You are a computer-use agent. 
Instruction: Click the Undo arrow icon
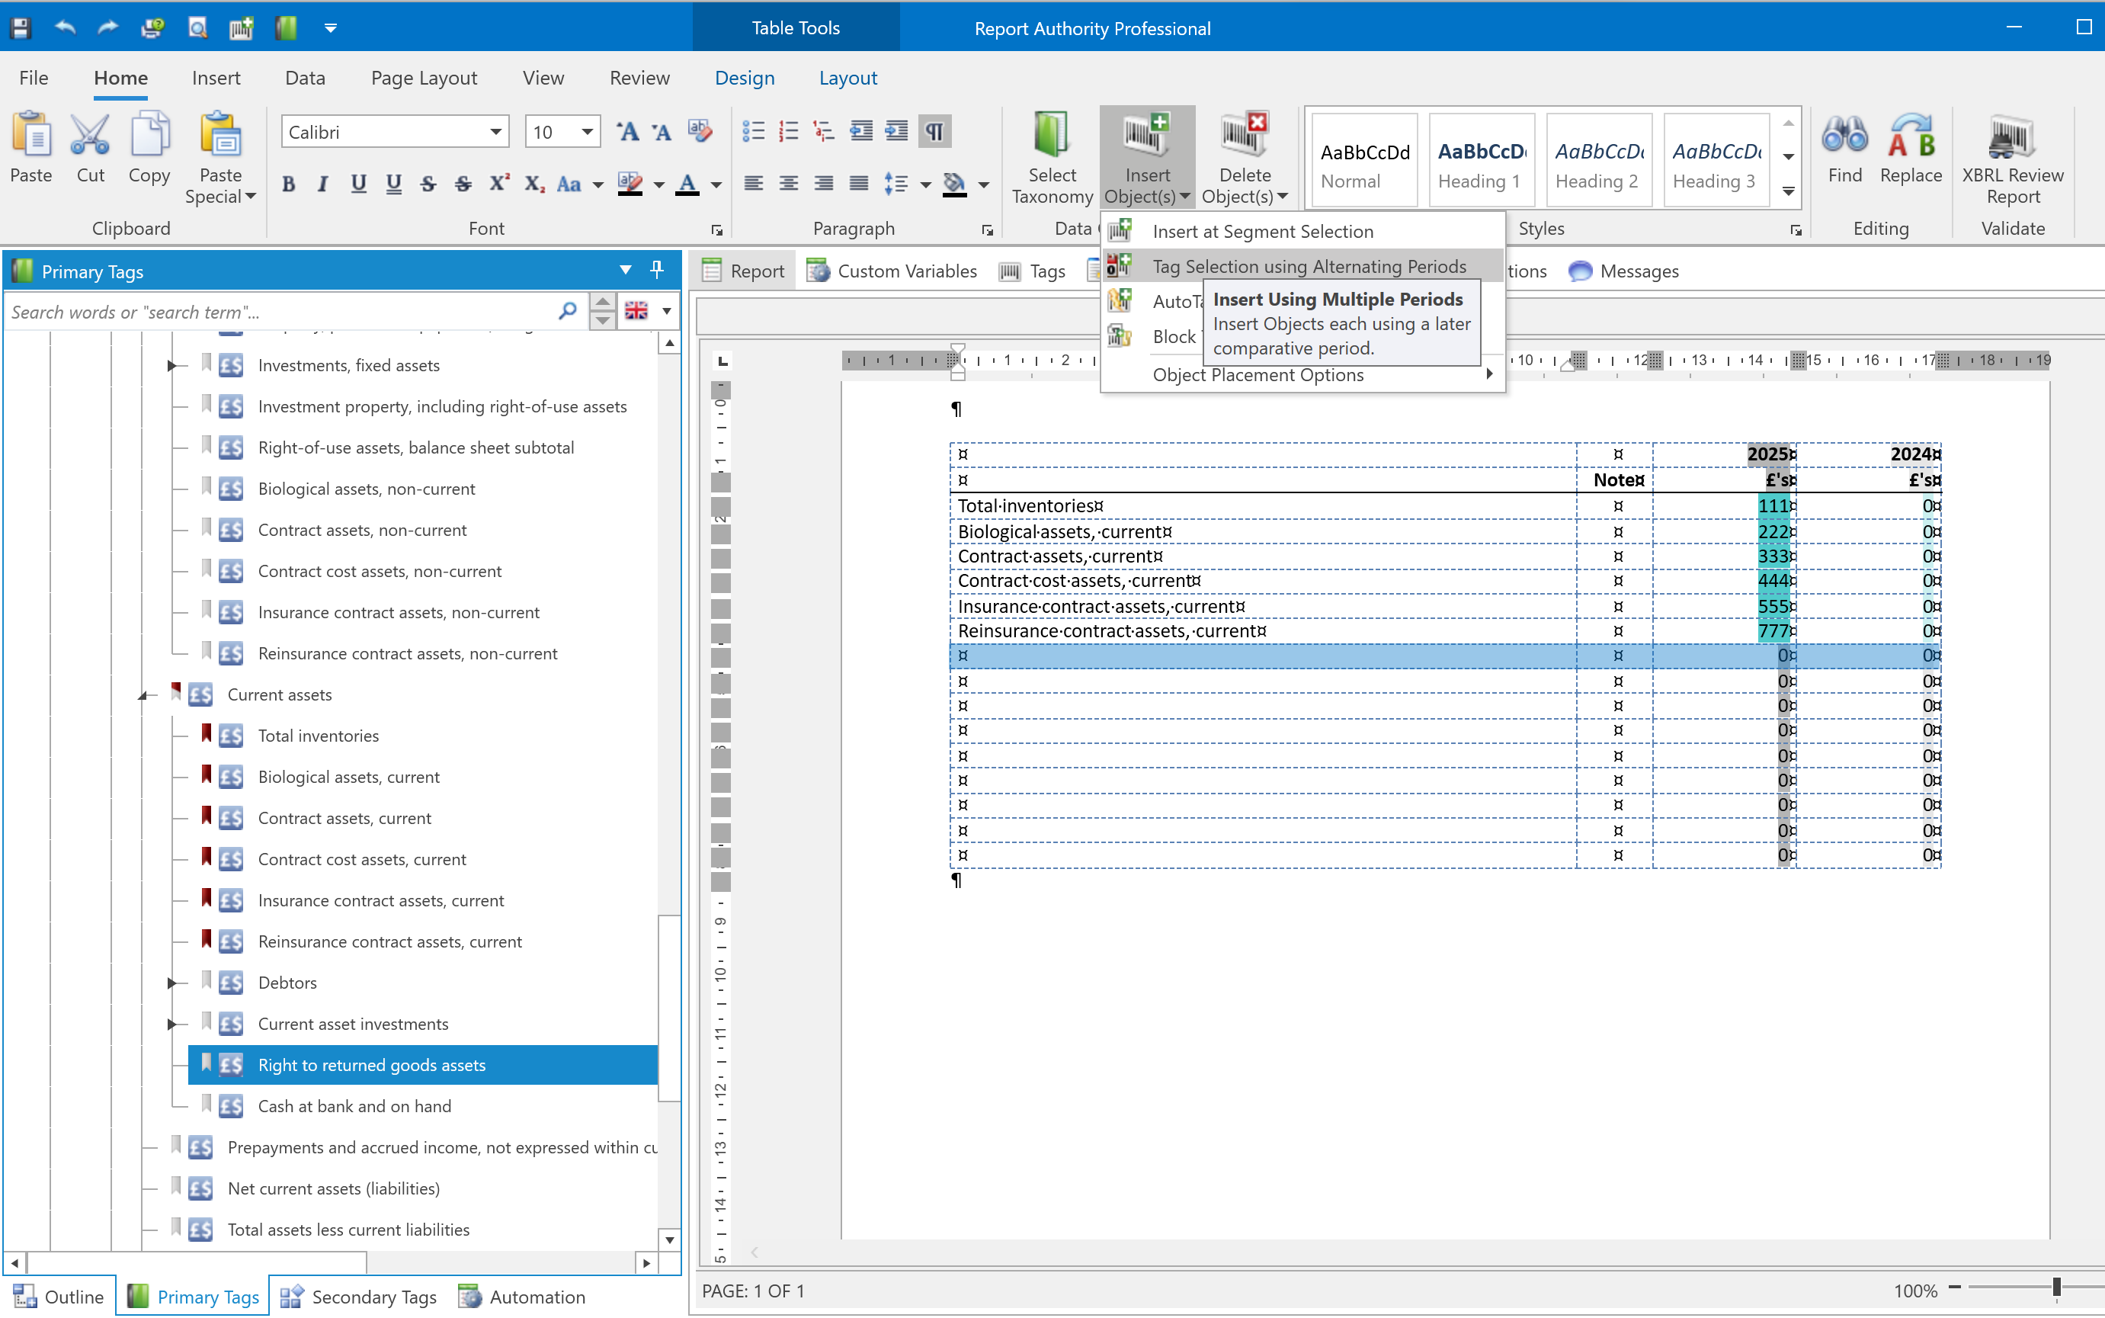(65, 28)
